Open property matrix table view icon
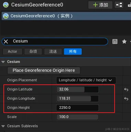 (115, 42)
